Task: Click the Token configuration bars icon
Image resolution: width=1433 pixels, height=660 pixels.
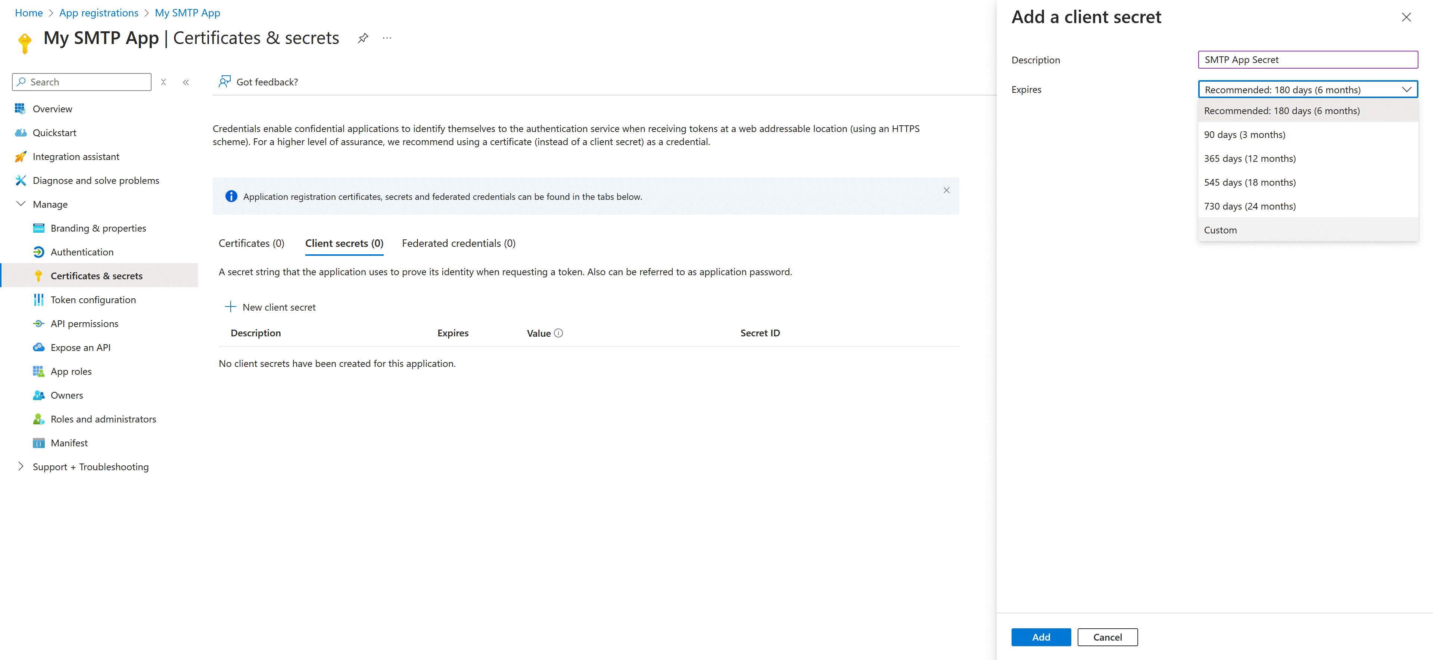Action: (38, 300)
